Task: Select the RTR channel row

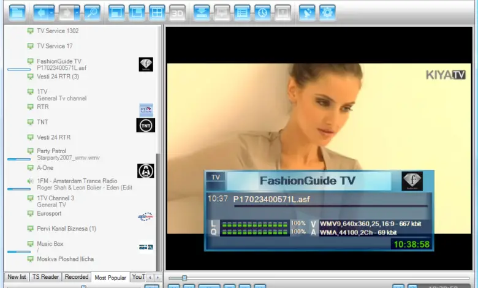Action: click(43, 107)
